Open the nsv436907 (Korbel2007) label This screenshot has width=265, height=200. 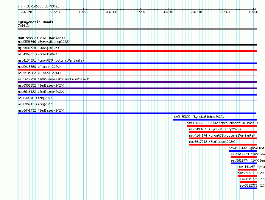[38, 54]
